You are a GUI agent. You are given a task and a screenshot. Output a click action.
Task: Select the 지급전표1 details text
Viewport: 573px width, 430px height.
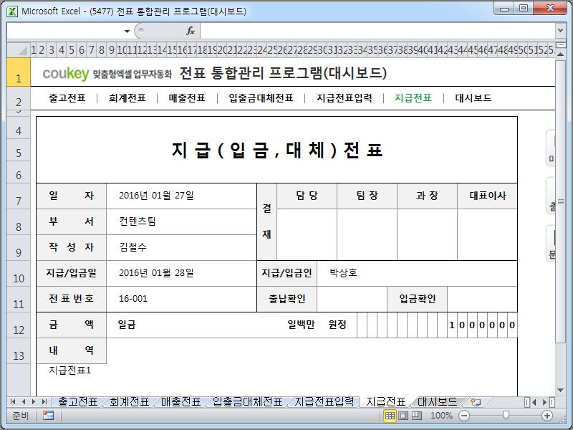click(x=70, y=371)
